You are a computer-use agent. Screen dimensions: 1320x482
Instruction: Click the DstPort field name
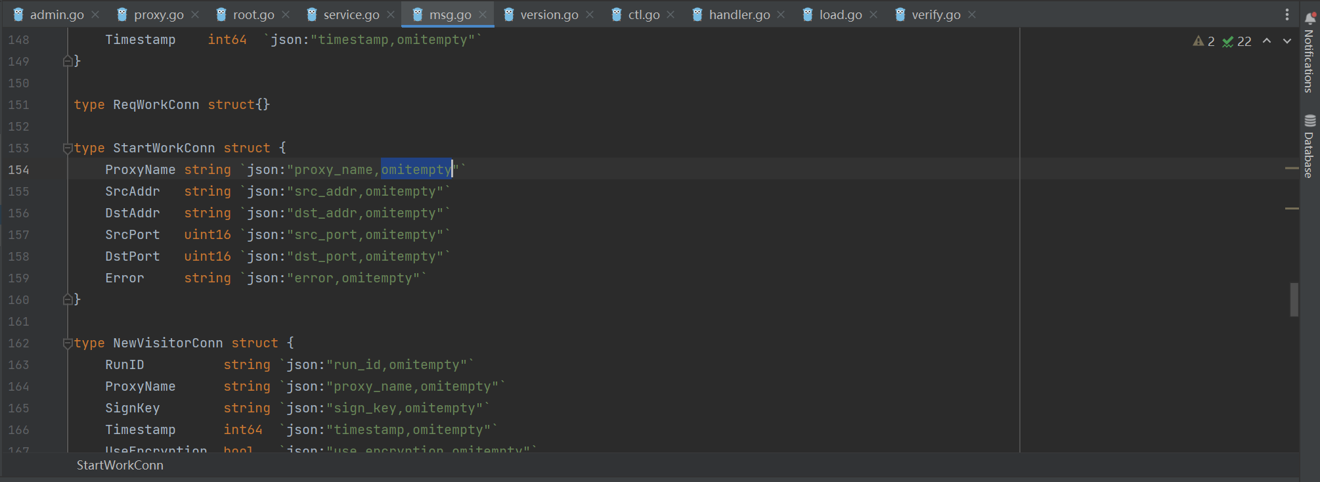(x=133, y=257)
